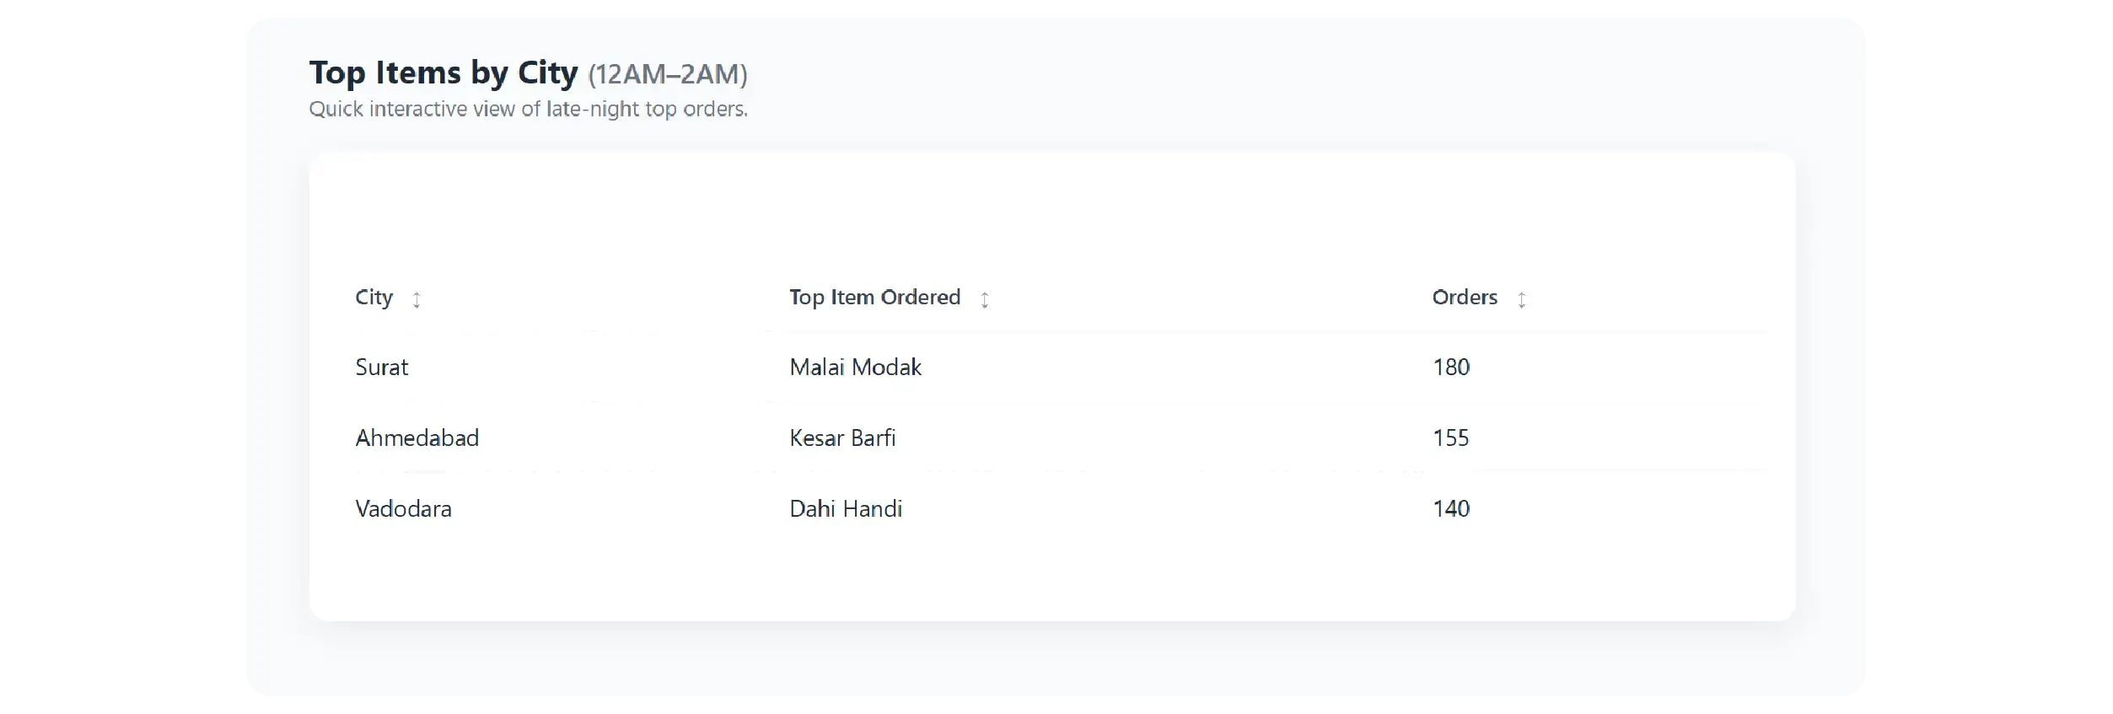
Task: Sort by the Orders header label
Action: coord(1465,298)
